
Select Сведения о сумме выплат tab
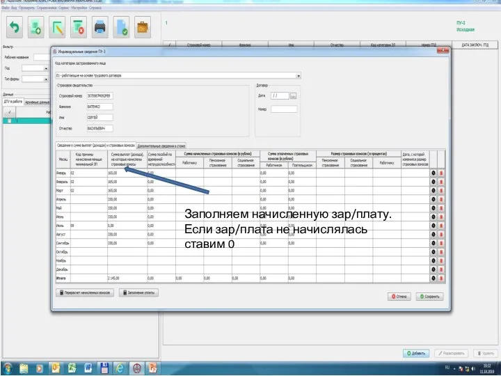click(x=95, y=145)
